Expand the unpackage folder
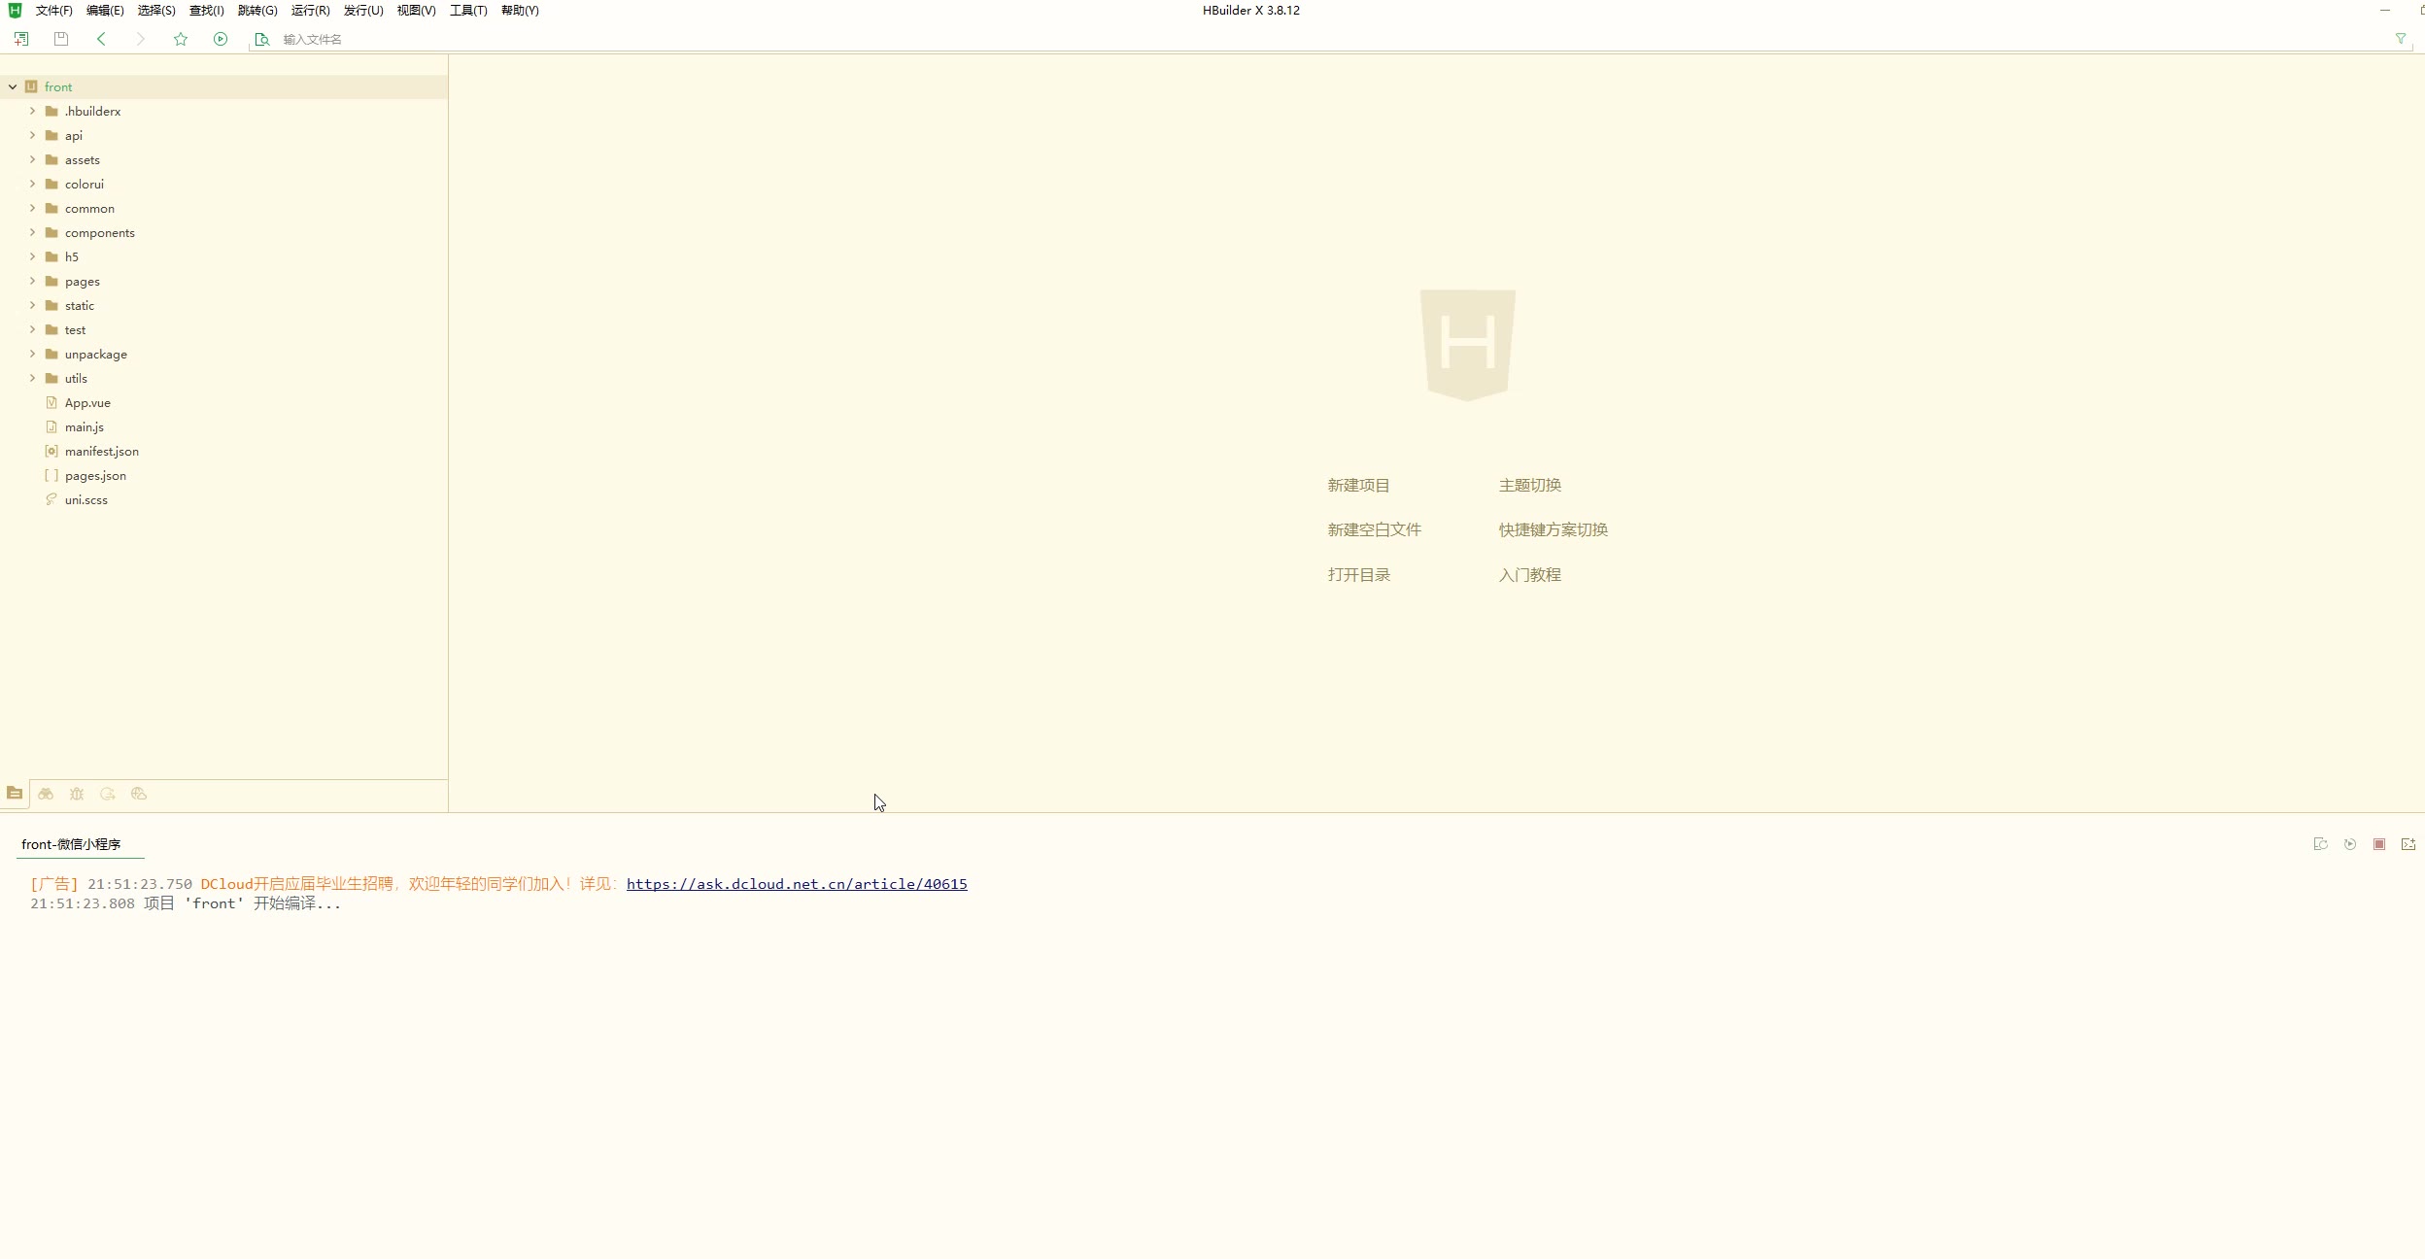Image resolution: width=2425 pixels, height=1259 pixels. (x=32, y=354)
